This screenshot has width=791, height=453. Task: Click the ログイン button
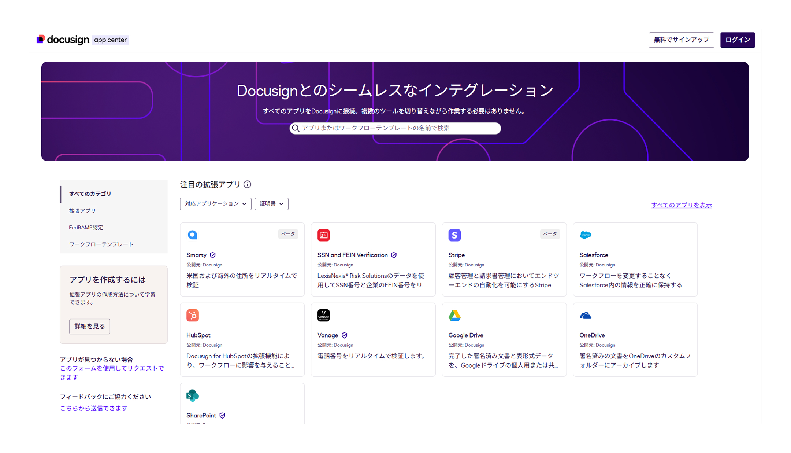point(737,40)
